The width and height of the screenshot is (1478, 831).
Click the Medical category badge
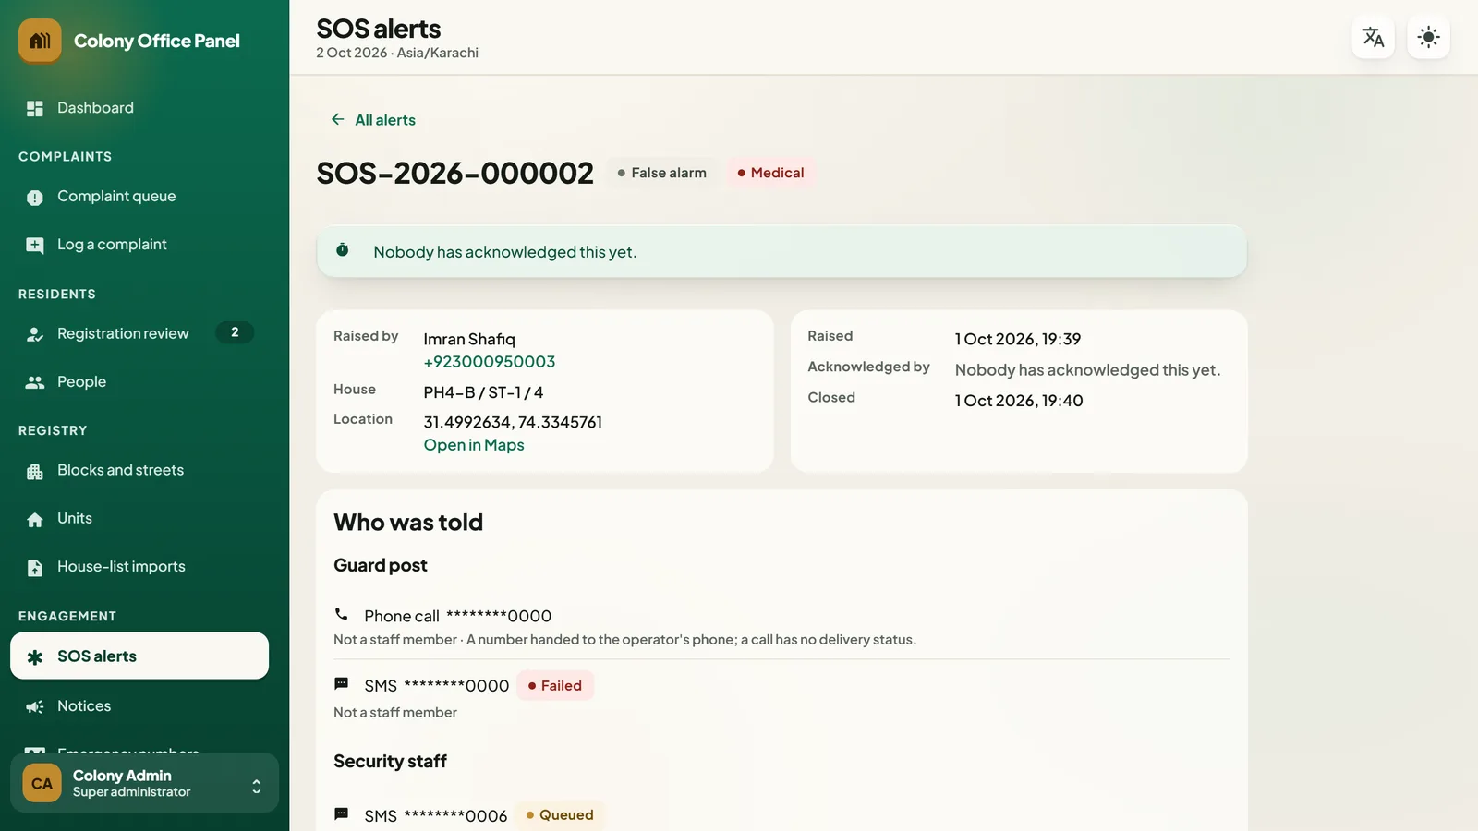(x=770, y=173)
